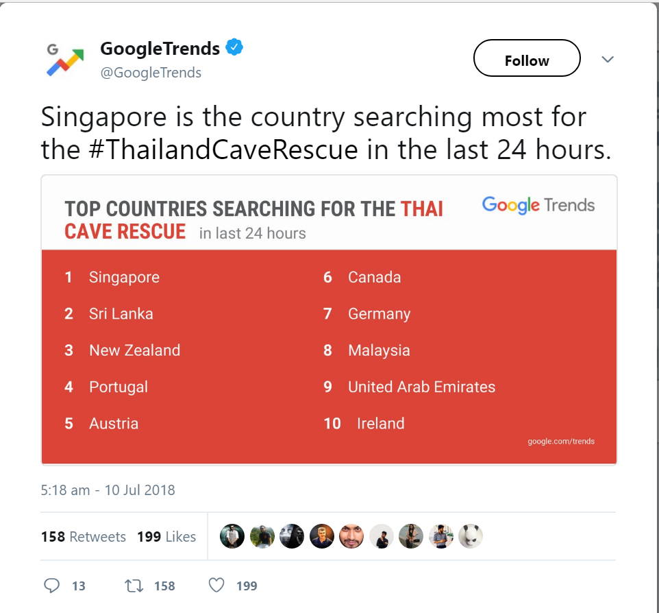Viewport: 659px width, 613px height.
Task: Follow the GoogleTrends account
Action: click(x=526, y=59)
